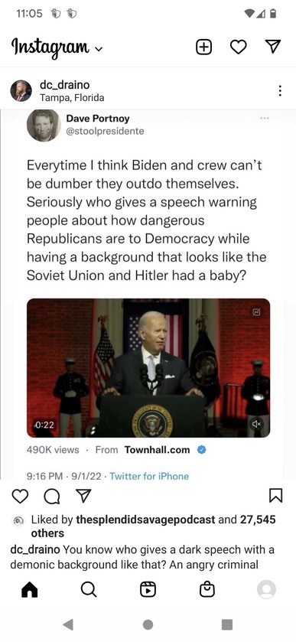
Task: Open the Shop tab
Action: pos(207,590)
